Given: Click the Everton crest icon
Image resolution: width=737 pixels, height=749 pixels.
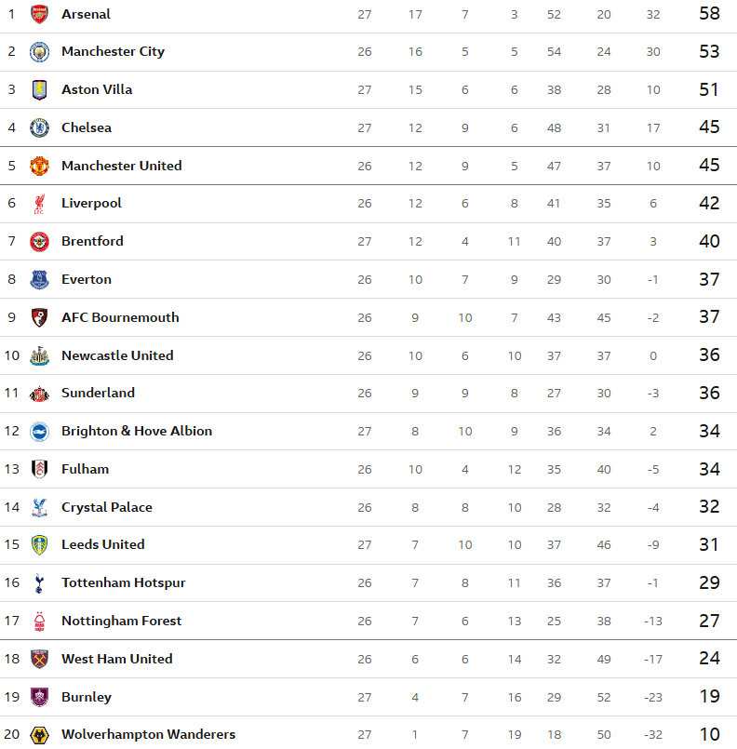Looking at the screenshot, I should click(39, 279).
